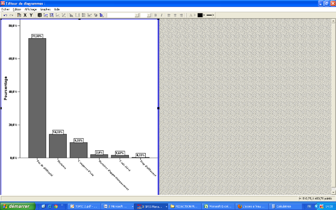
Task: Click the sort categories icon
Action: tap(84, 15)
